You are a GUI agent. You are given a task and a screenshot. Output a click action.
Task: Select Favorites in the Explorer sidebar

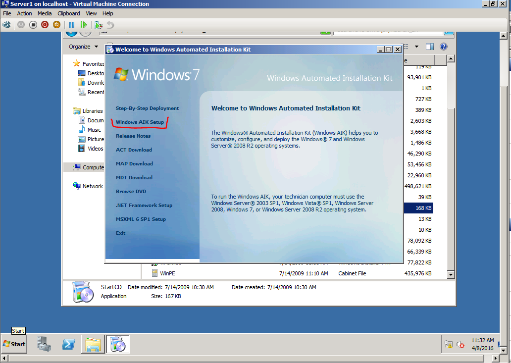[x=88, y=64]
